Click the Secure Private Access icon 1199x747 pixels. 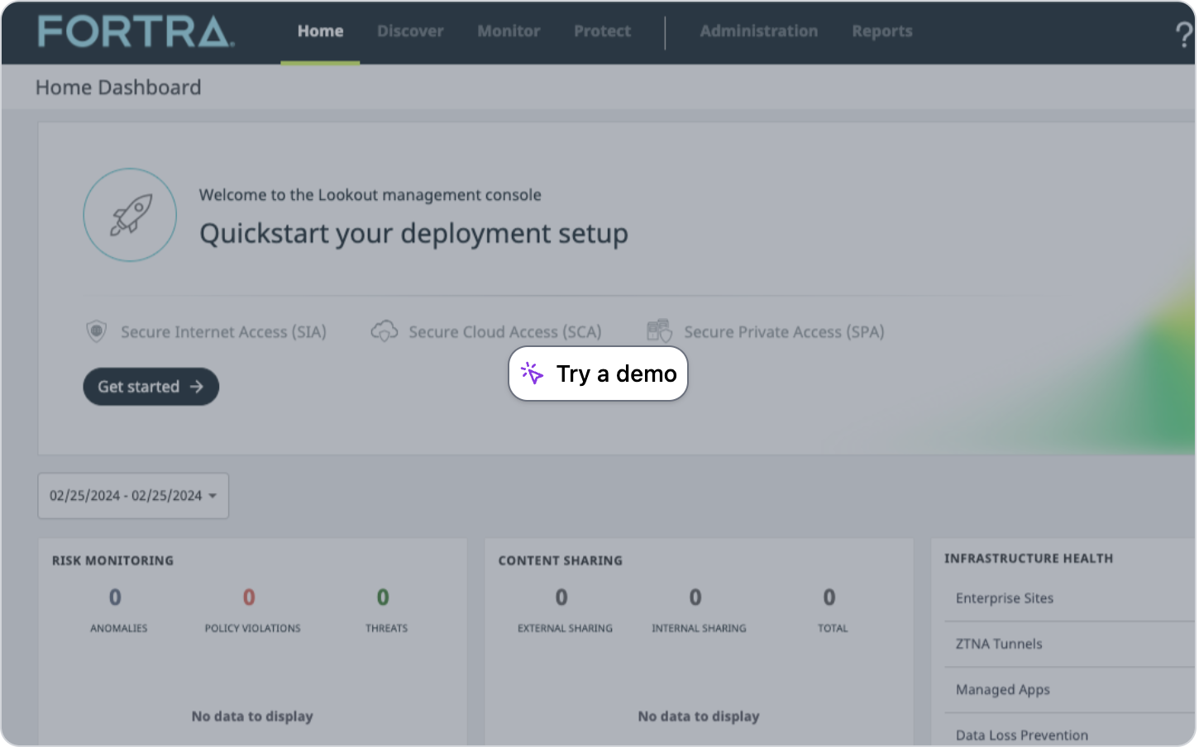pyautogui.click(x=659, y=331)
